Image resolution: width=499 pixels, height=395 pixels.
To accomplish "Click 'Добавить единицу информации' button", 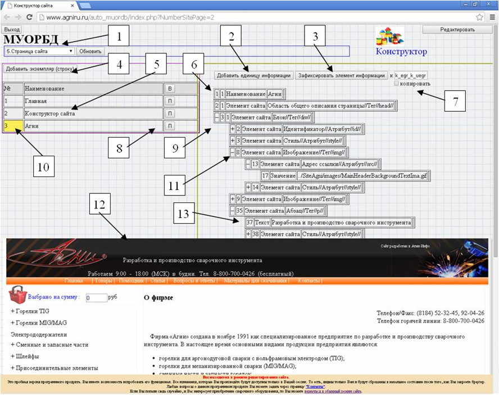I will click(253, 76).
